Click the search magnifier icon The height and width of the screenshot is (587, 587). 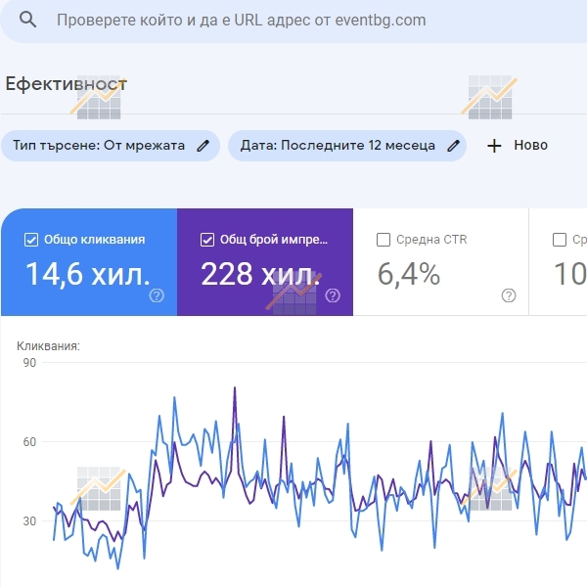coord(28,20)
